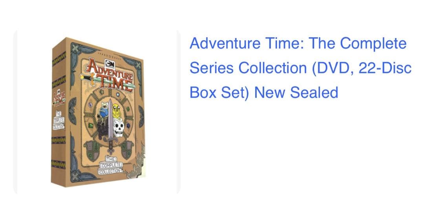This screenshot has height=205, width=424.
Task: Click 'Box Set)' text in the listing title
Action: pos(219,93)
